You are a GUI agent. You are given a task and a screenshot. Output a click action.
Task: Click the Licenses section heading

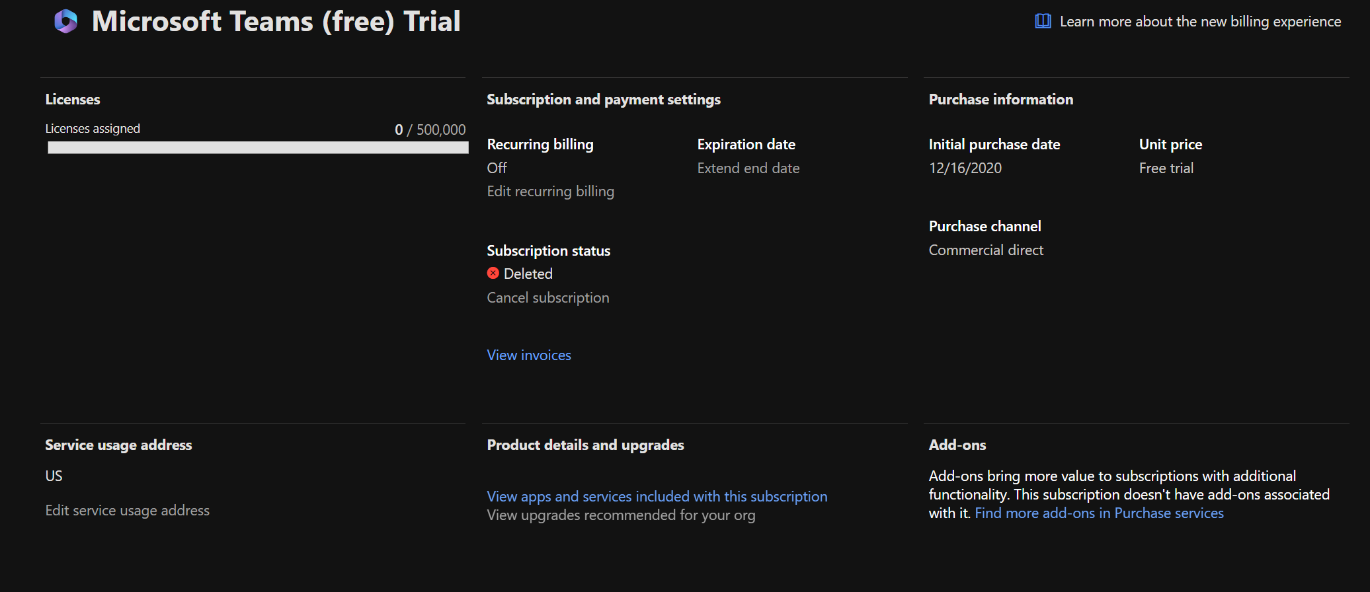(73, 99)
